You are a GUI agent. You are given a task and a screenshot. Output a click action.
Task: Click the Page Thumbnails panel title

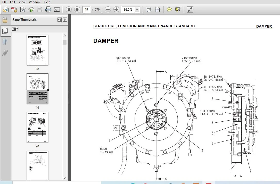[25, 20]
